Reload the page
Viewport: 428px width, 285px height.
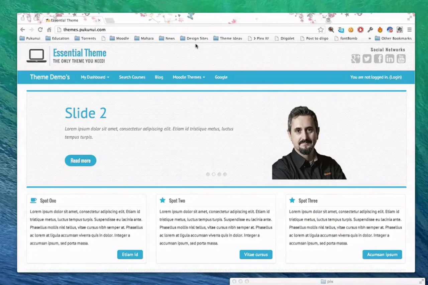click(x=40, y=30)
